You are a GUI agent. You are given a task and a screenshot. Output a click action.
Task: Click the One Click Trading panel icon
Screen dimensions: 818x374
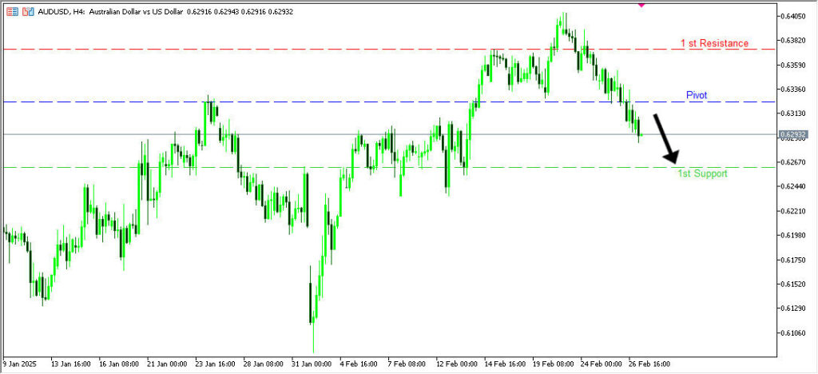pos(12,12)
